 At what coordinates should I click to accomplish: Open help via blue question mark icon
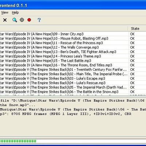pyautogui.click(x=39, y=20)
